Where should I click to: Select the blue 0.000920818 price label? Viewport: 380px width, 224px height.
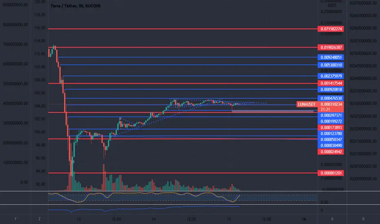[x=331, y=89]
